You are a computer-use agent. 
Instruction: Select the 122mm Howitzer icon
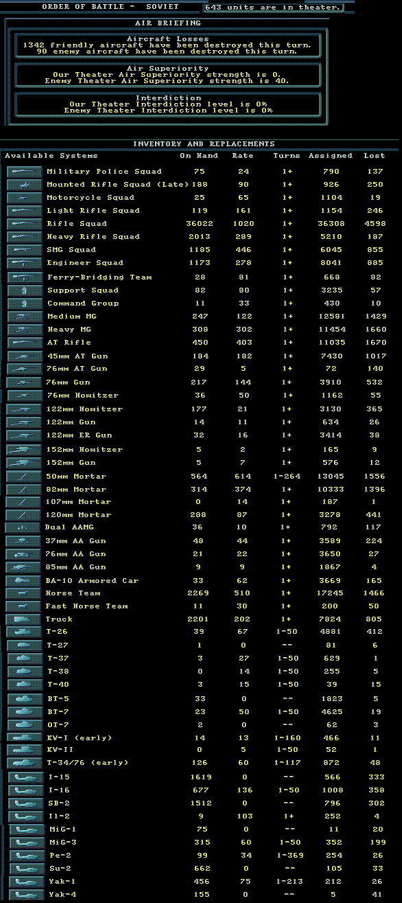(24, 409)
